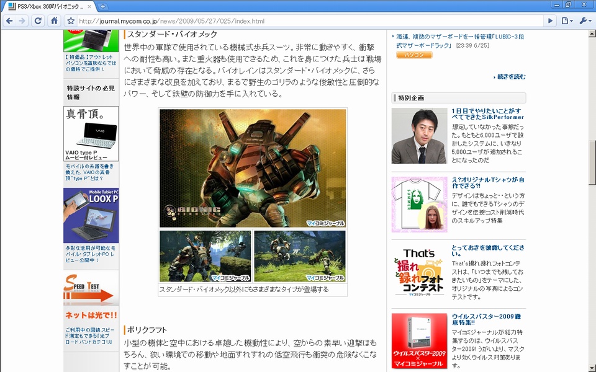Click the スタンダード・バイオメック section heading
The image size is (596, 372).
(172, 34)
